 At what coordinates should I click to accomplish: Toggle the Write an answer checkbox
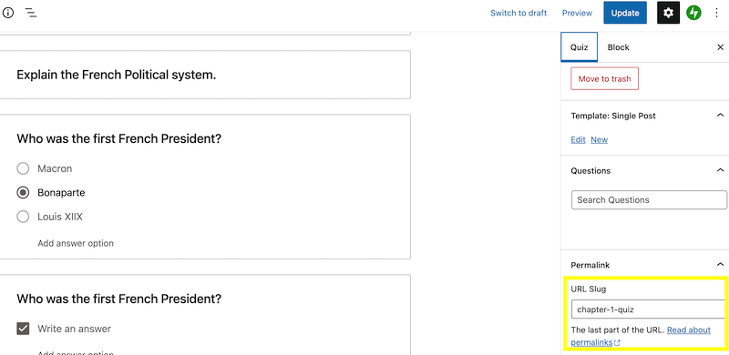coord(23,329)
